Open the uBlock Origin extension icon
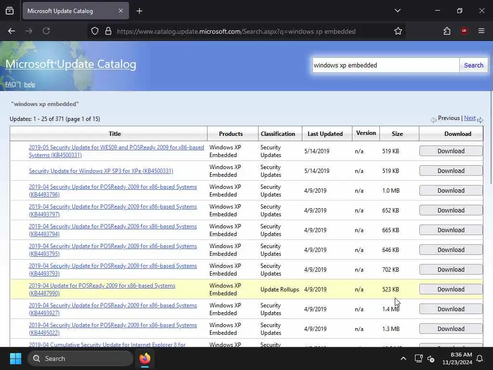This screenshot has height=370, width=493. [x=464, y=31]
